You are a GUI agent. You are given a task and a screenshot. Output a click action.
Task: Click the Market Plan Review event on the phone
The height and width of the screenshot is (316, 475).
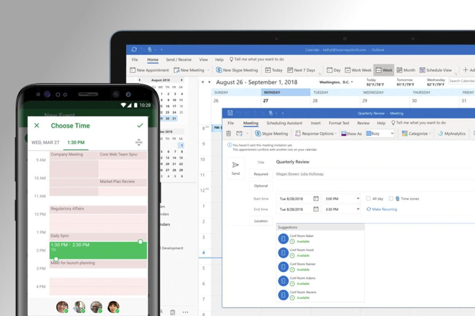coord(123,182)
